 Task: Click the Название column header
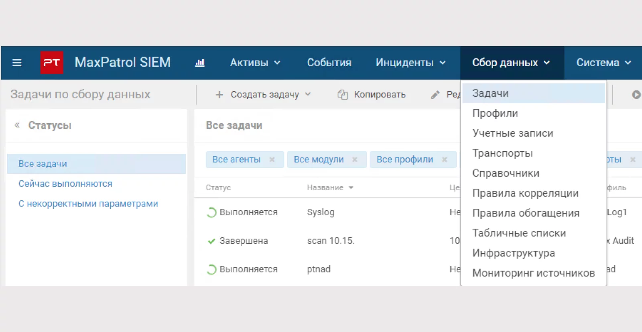(325, 187)
